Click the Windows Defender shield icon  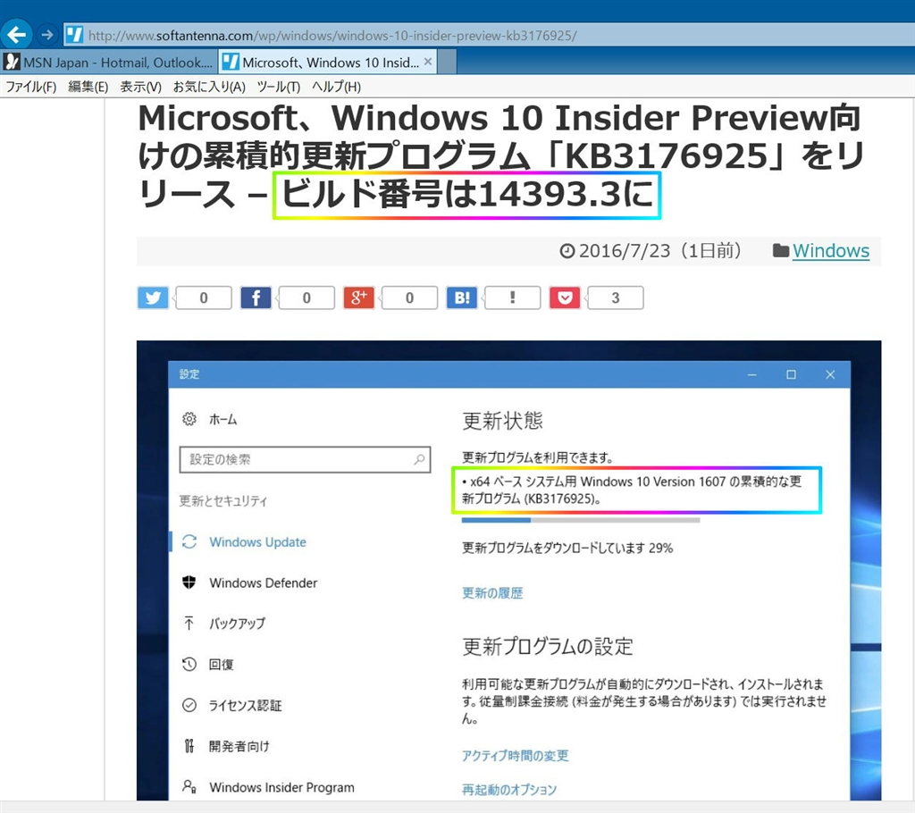[x=189, y=583]
